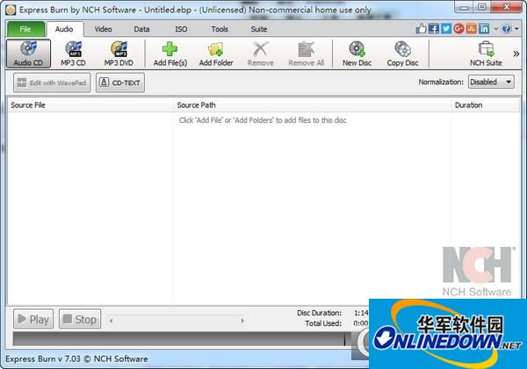Open the Copy Disc tool
Viewport: 527px width, 369px height.
402,54
